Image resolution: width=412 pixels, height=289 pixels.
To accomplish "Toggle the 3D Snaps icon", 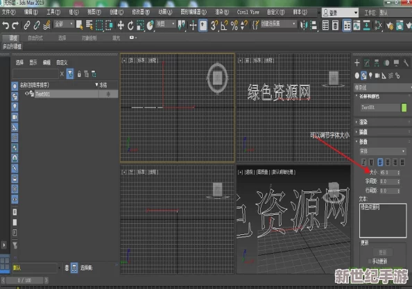I will (x=214, y=26).
